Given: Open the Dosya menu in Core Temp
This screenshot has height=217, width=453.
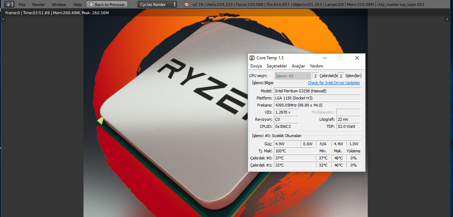Looking at the screenshot, I should pos(256,66).
